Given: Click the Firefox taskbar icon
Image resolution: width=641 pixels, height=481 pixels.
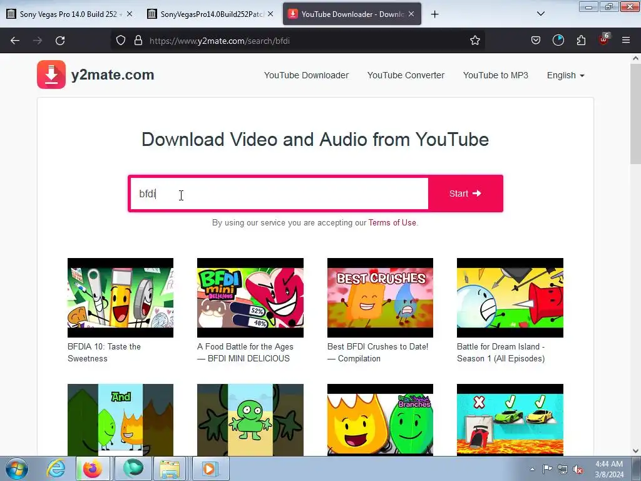Looking at the screenshot, I should tap(93, 468).
